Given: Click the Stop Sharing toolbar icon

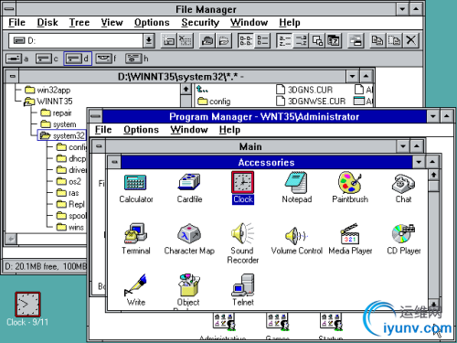Looking at the screenshot, I should pos(224,40).
